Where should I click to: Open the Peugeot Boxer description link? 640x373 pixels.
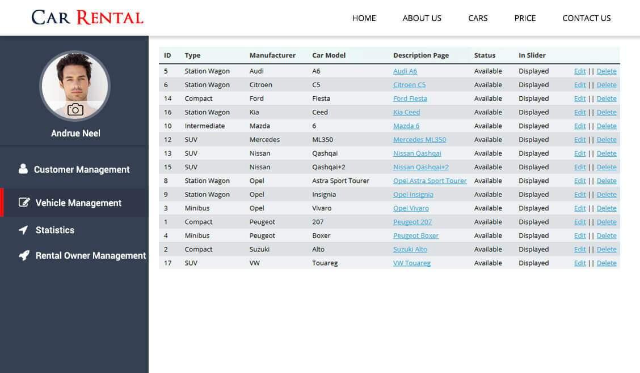pyautogui.click(x=415, y=236)
